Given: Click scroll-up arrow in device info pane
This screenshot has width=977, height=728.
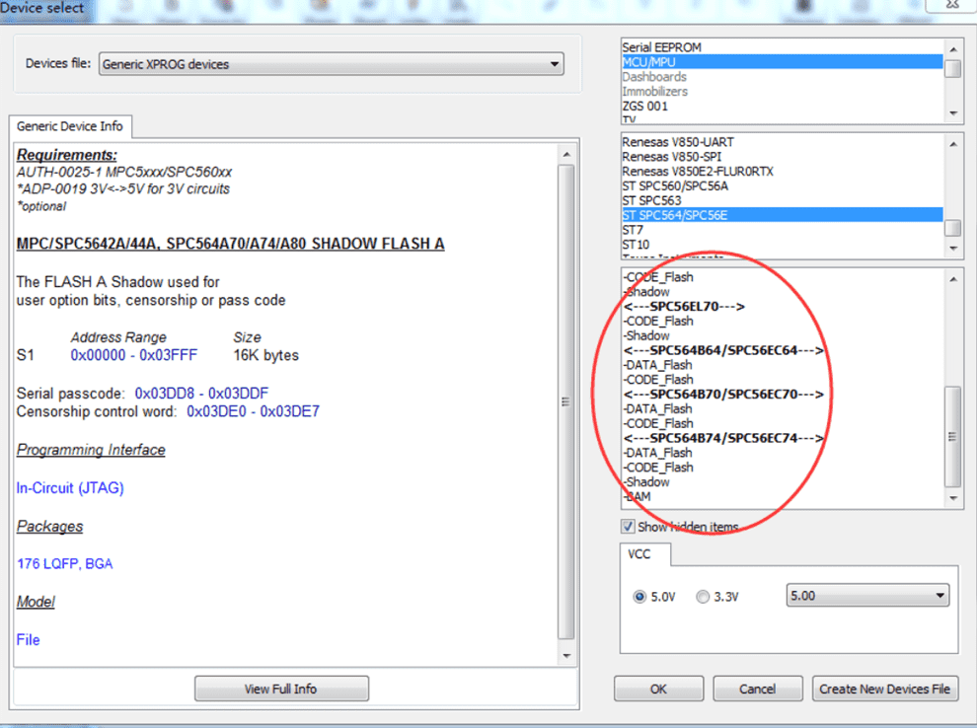Looking at the screenshot, I should pos(566,154).
